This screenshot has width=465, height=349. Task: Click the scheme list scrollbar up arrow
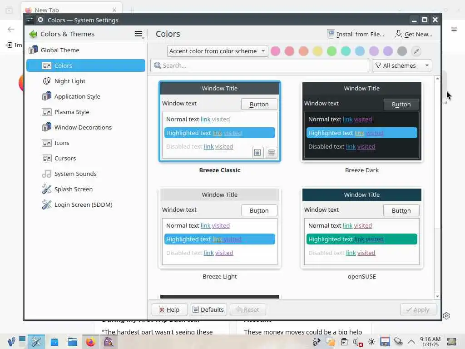pos(437,79)
